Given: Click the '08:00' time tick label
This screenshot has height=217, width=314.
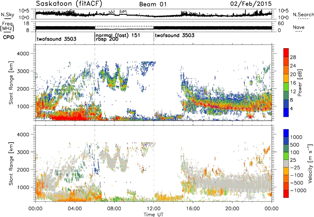Looking at the screenshot, I should [114, 209].
